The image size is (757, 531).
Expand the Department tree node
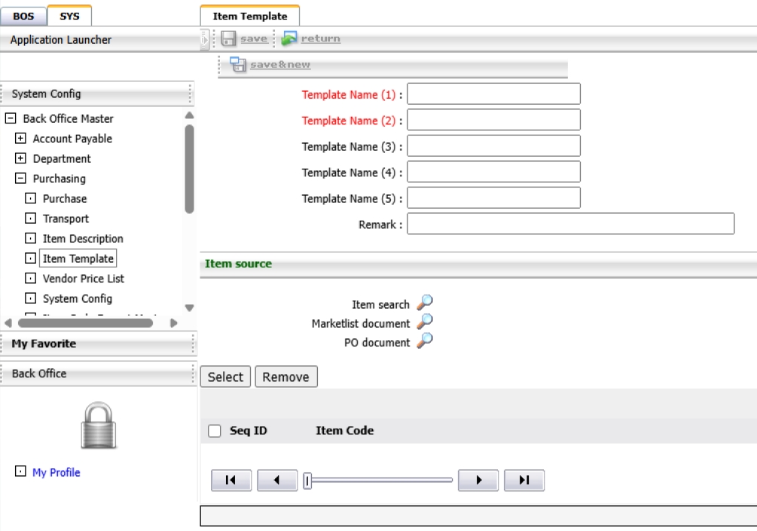(20, 159)
